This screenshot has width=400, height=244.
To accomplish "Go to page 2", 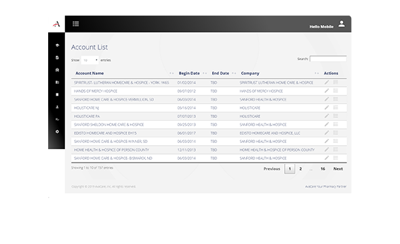I will tap(300, 169).
